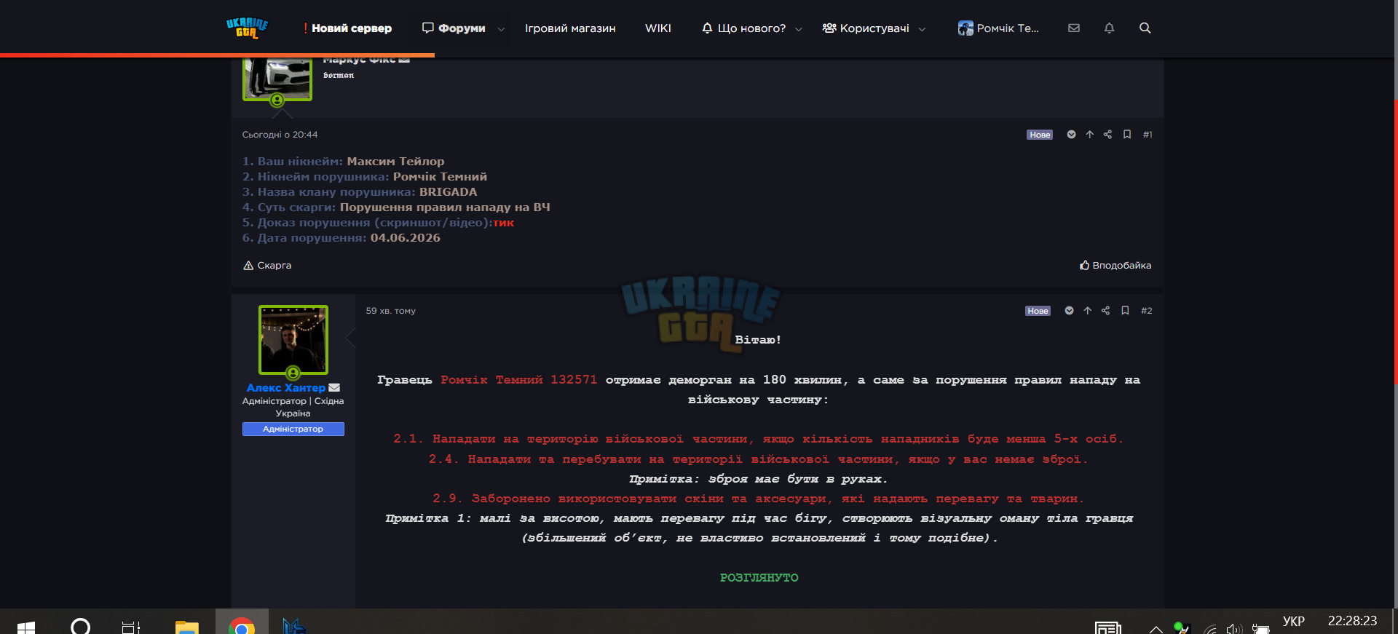Bookmark post #2
Screen dimensions: 1398x634
1125,311
